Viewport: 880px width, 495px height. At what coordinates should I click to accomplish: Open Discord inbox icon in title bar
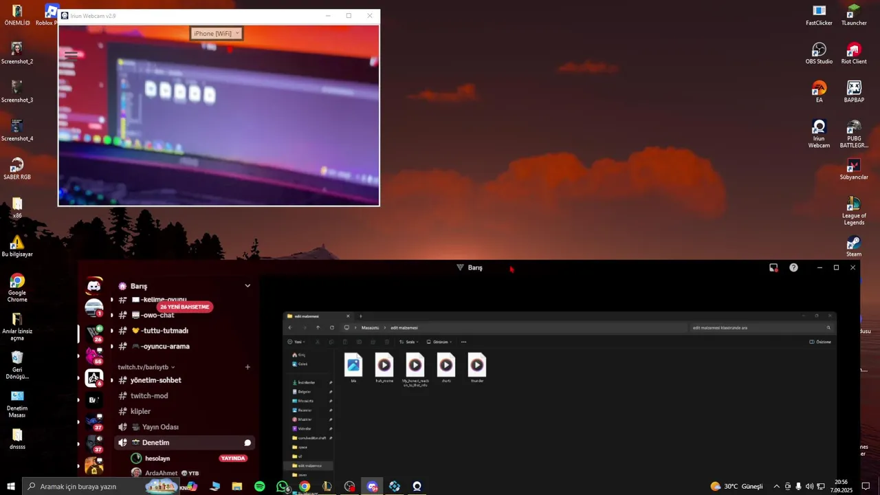click(773, 267)
